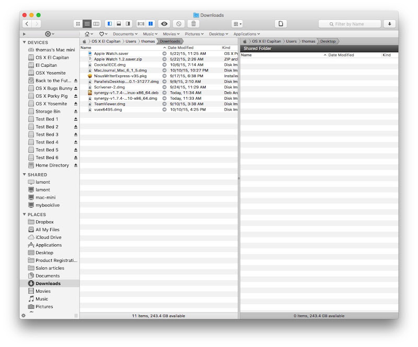Open the Documents favorites menu
This screenshot has height=347, width=418.
click(125, 34)
